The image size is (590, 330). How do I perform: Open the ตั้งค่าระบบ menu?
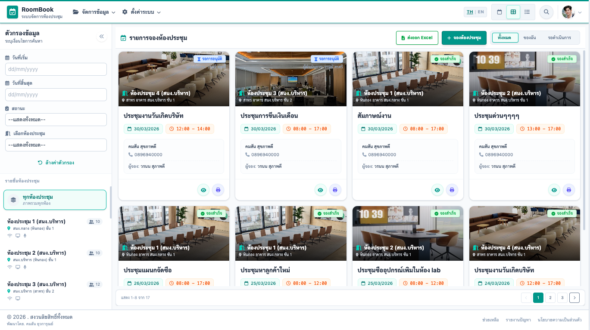[141, 12]
